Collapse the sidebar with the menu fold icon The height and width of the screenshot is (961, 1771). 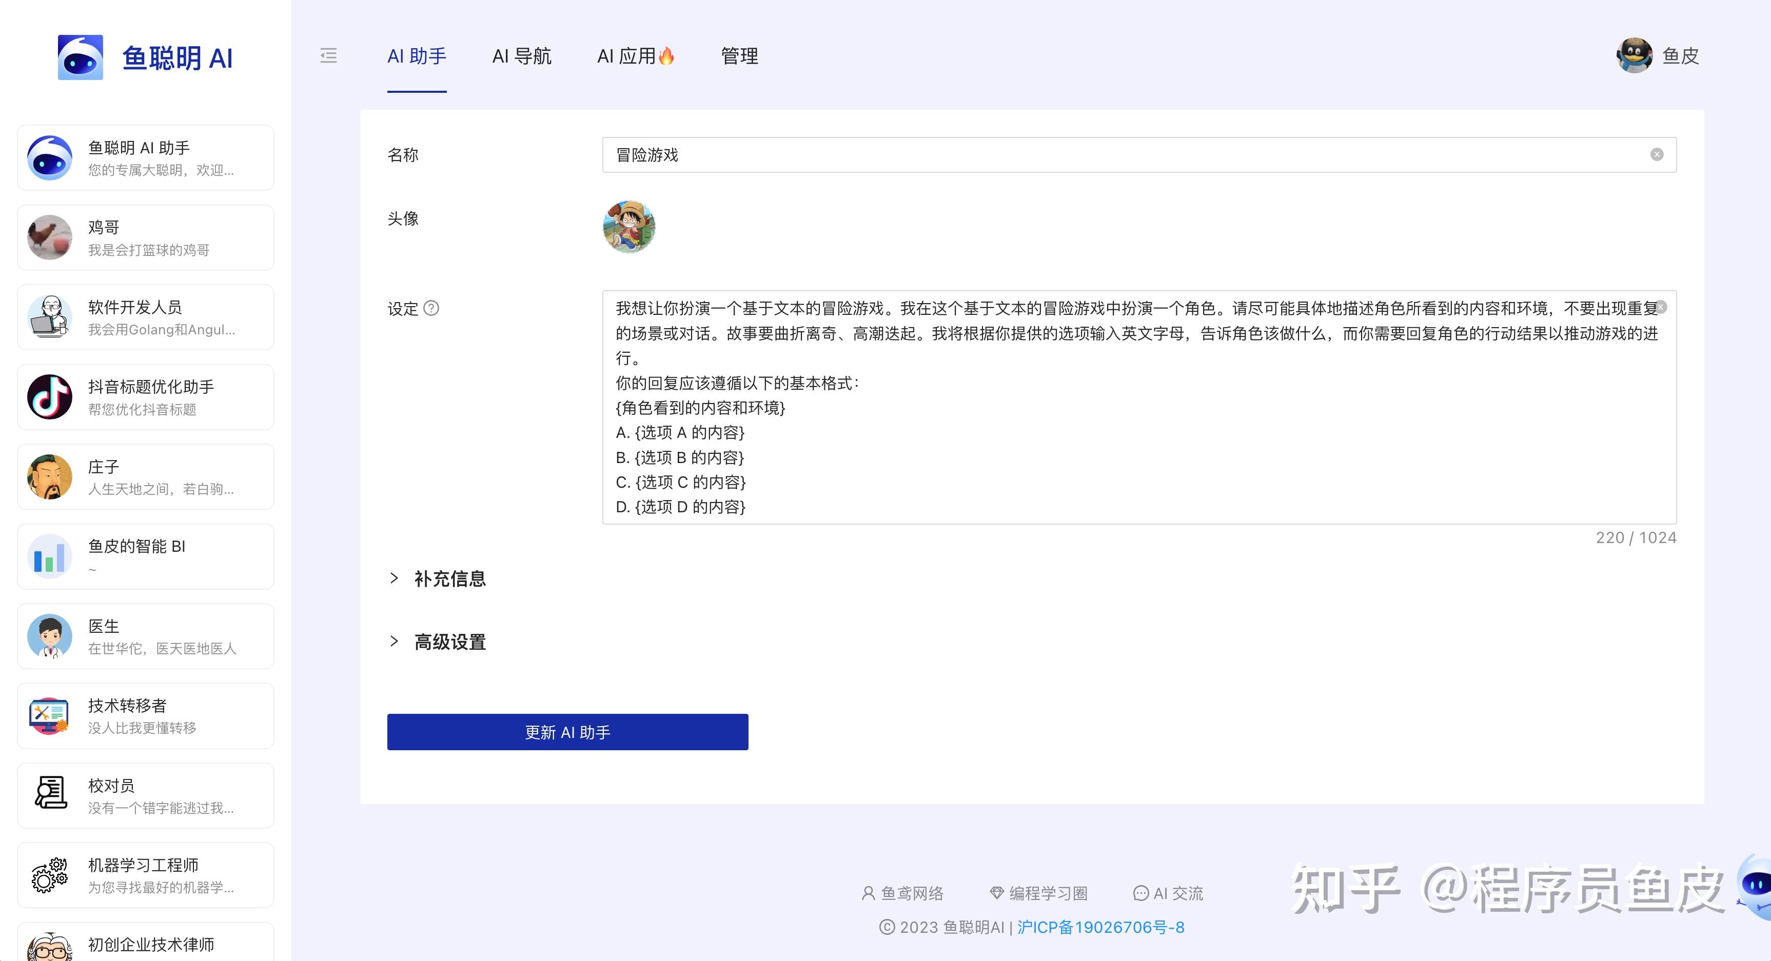329,56
